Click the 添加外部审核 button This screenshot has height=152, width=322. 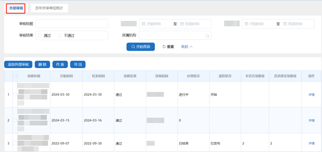point(18,64)
